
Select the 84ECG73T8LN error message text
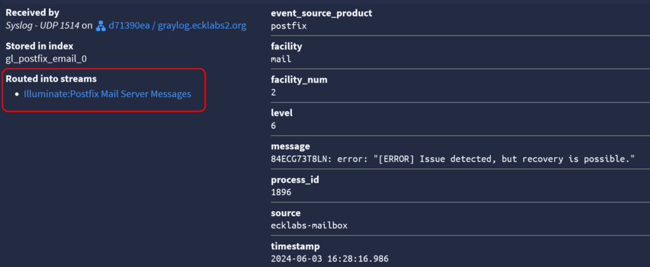click(453, 159)
